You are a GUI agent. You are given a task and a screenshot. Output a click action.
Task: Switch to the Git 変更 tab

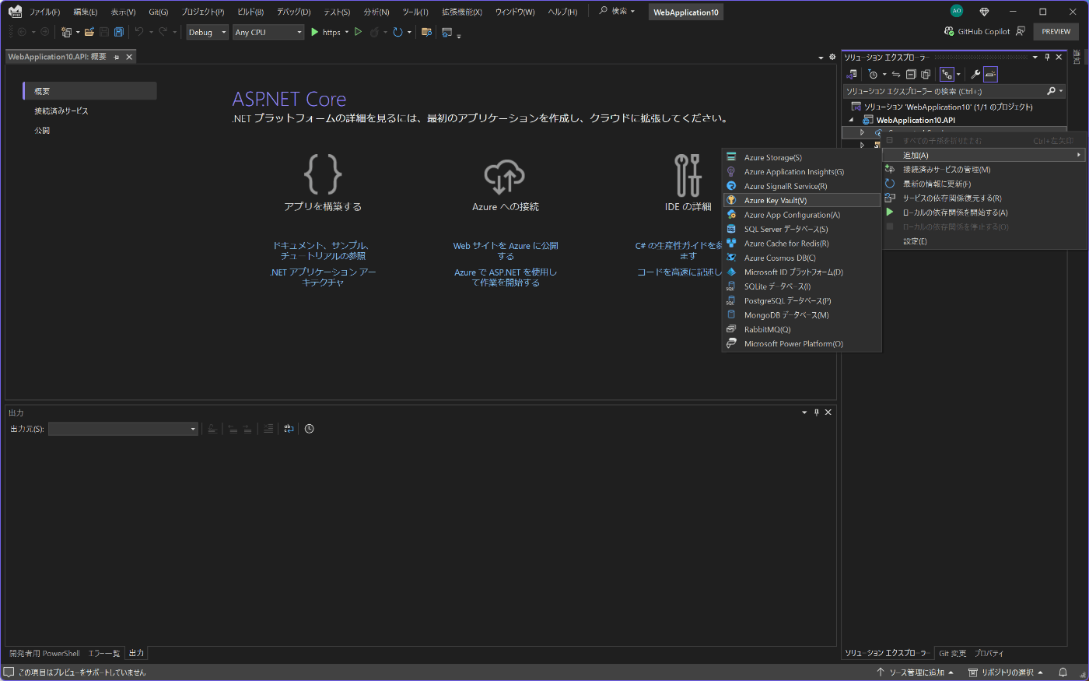[952, 653]
